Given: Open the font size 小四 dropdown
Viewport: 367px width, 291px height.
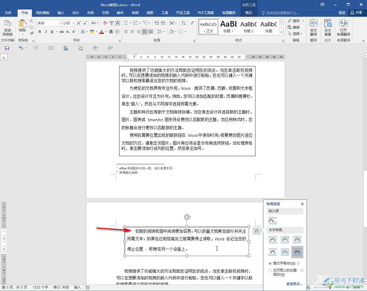Looking at the screenshot, I should (x=74, y=23).
